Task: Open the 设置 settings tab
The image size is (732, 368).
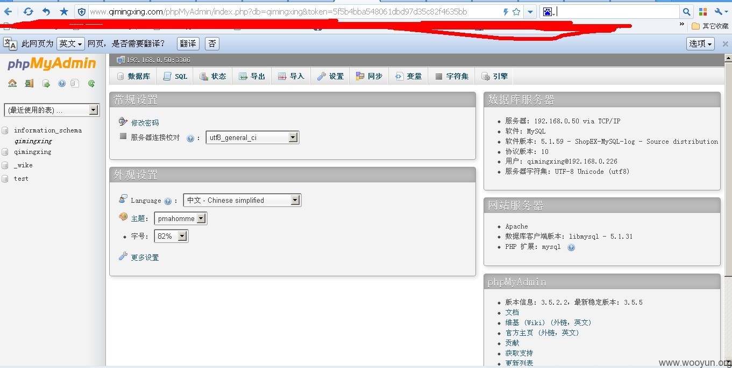Action: pyautogui.click(x=330, y=76)
